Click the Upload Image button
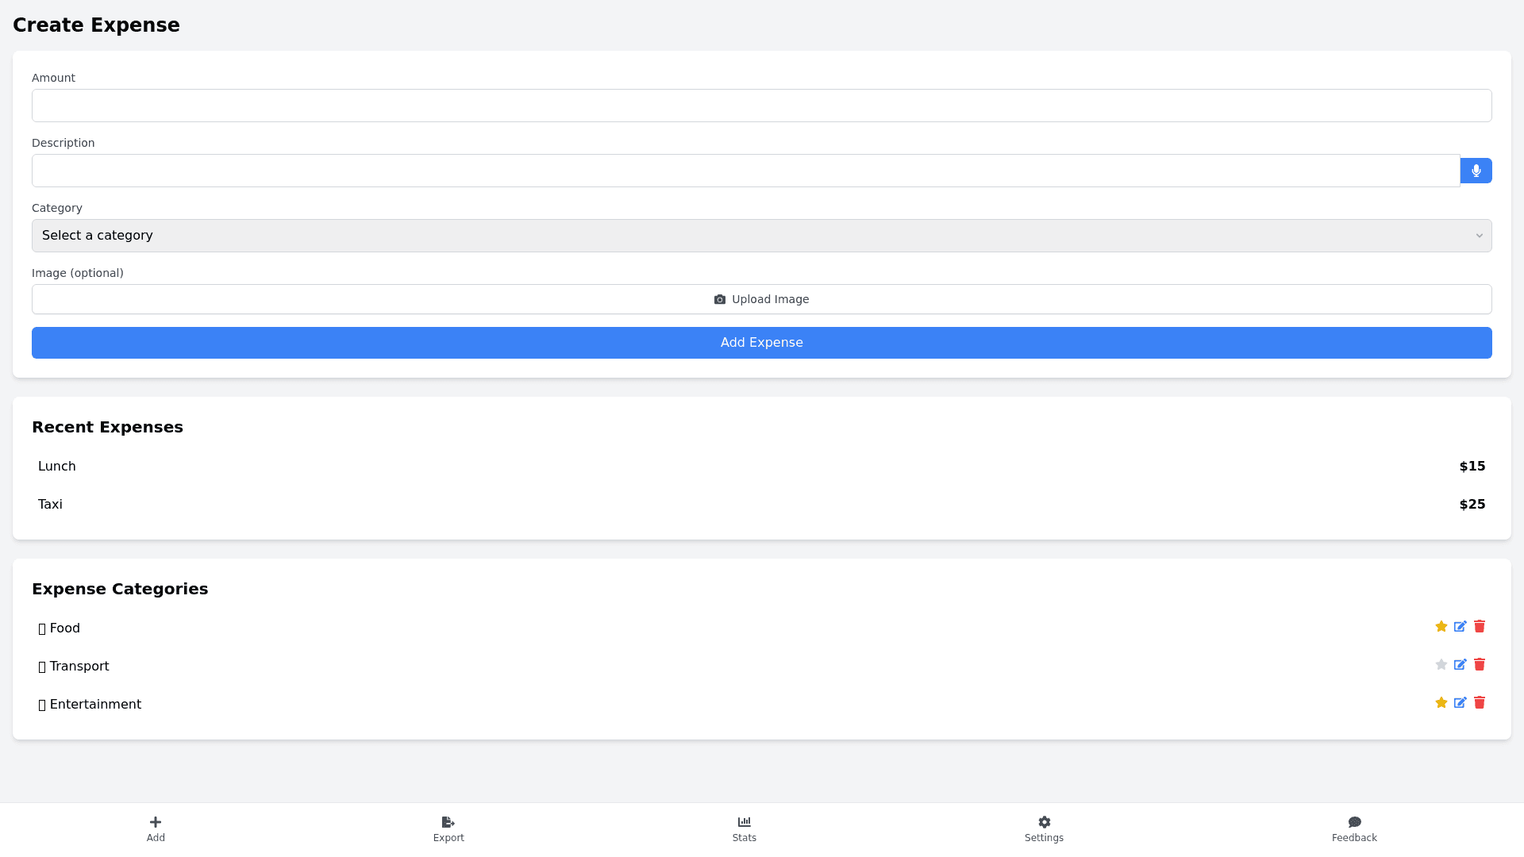Image resolution: width=1524 pixels, height=857 pixels. pos(761,299)
